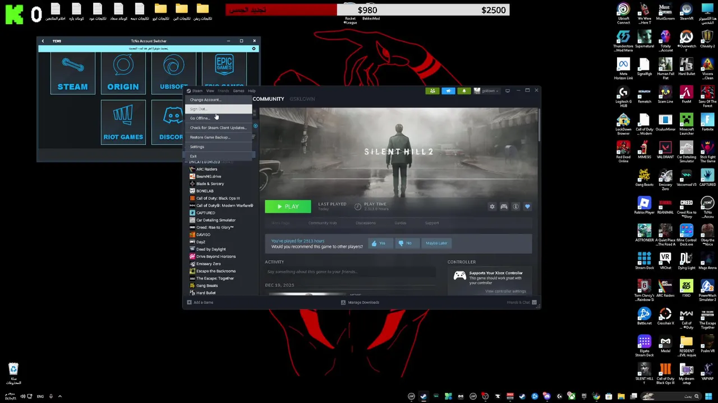Screen dimensions: 718x403
Task: Open Overwatch desktop shortcut
Action: coord(687,41)
